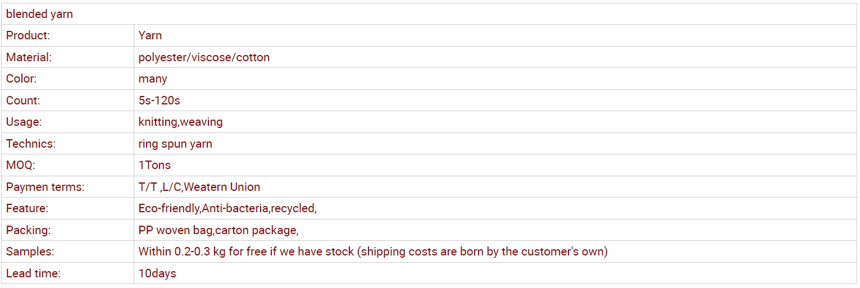
Task: Select the '1Tons' MOQ value
Action: click(x=154, y=165)
